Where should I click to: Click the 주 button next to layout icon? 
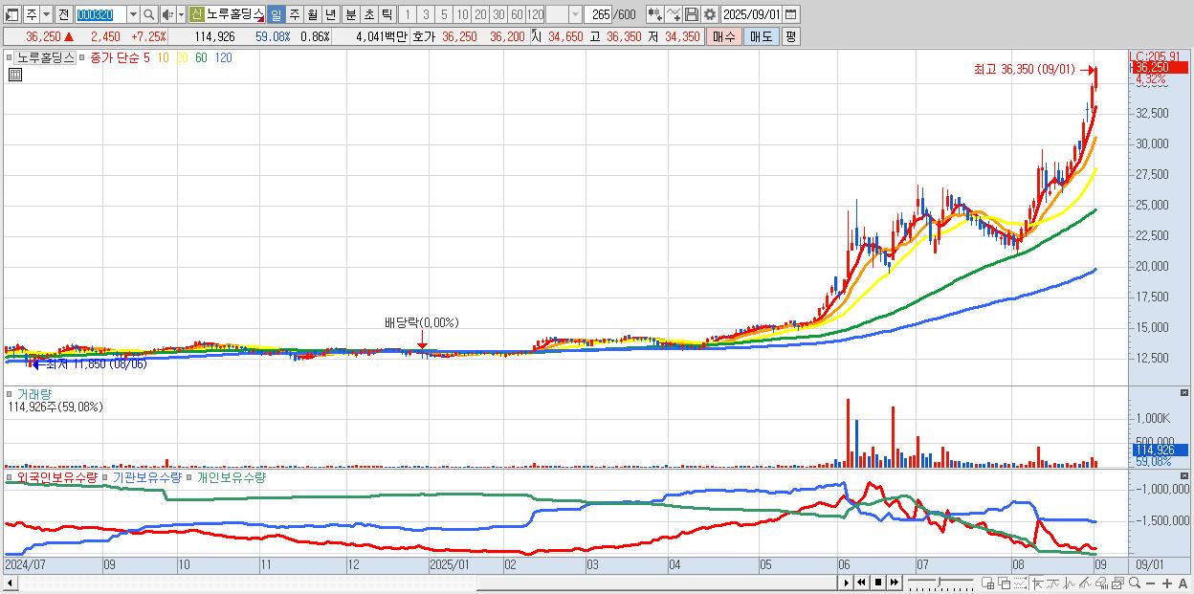click(x=32, y=14)
